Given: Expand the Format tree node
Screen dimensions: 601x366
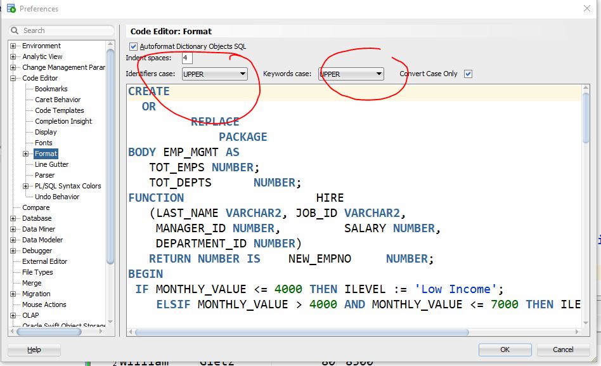Looking at the screenshot, I should (26, 154).
